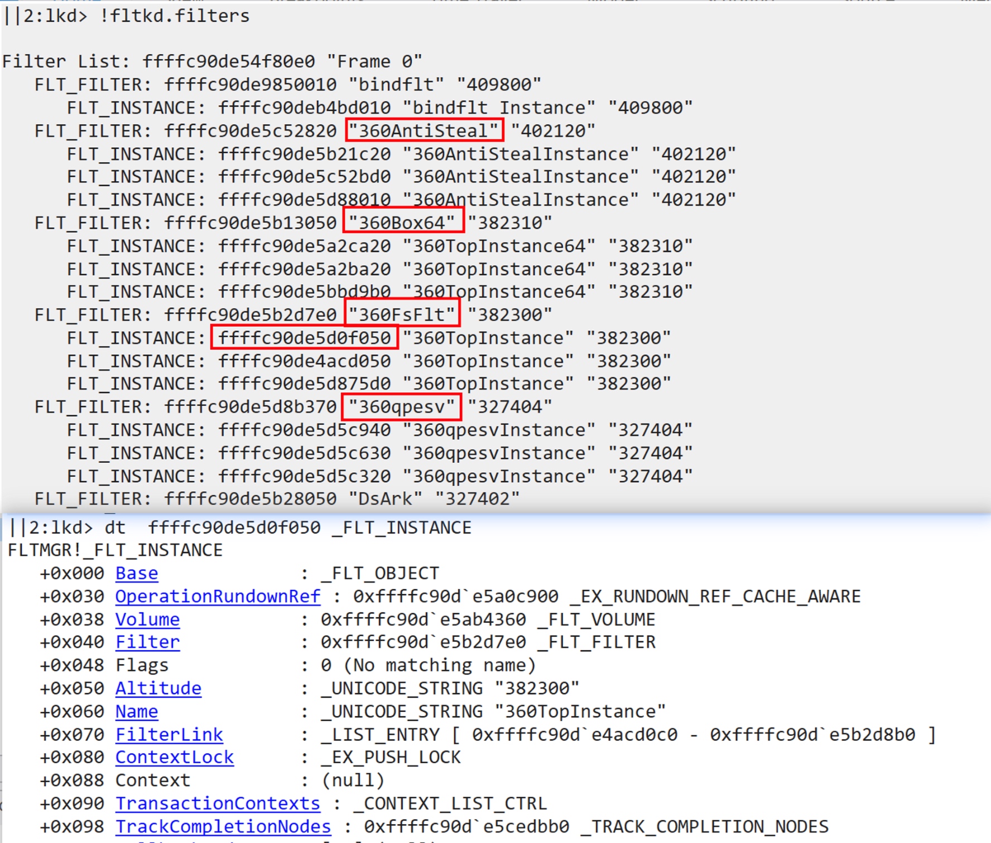The height and width of the screenshot is (843, 991).
Task: Open the Base field link
Action: coord(137,573)
